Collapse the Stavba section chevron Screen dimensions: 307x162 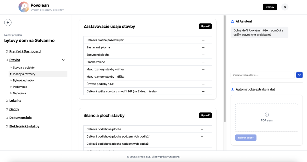coord(63,60)
